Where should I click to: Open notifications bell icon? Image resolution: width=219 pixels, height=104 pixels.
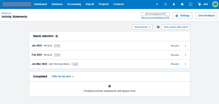point(174,4)
